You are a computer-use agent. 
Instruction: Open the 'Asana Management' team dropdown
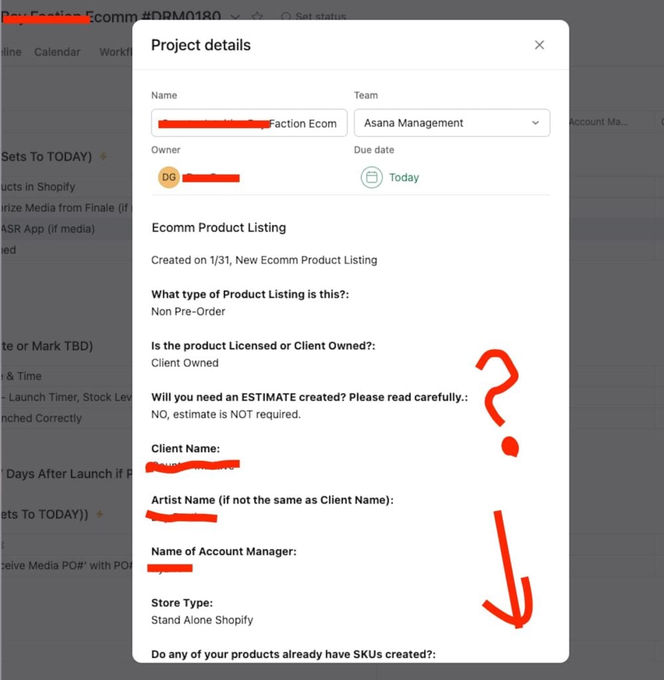point(452,123)
